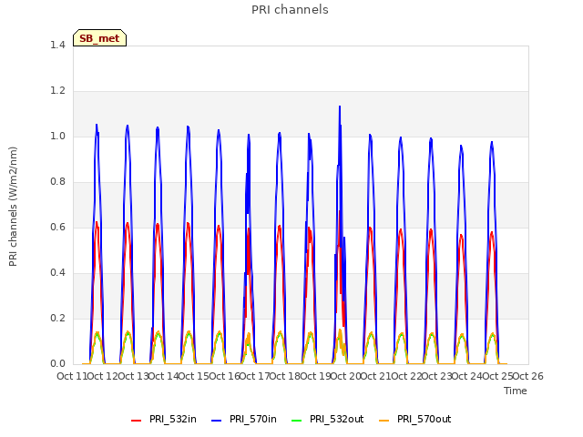Viewport: 583px width, 437px height.
Task: Click the 'PRI channels' chart title
Action: coord(290,10)
